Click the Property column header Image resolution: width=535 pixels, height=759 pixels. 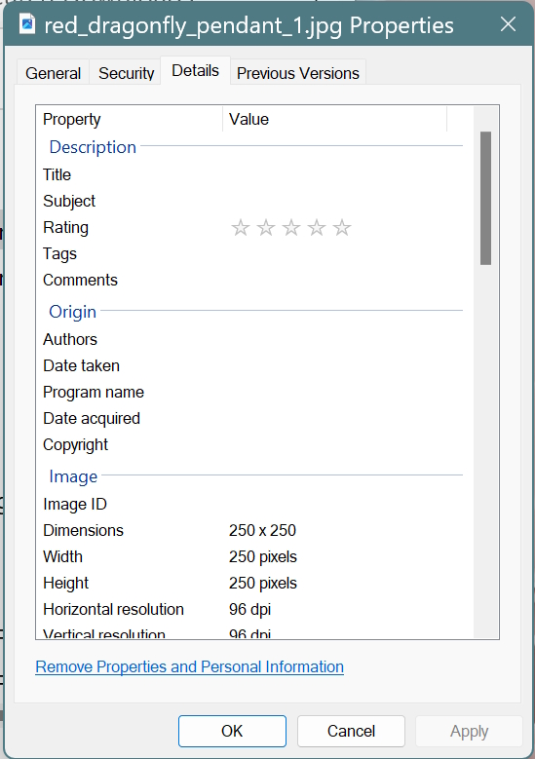tap(130, 119)
